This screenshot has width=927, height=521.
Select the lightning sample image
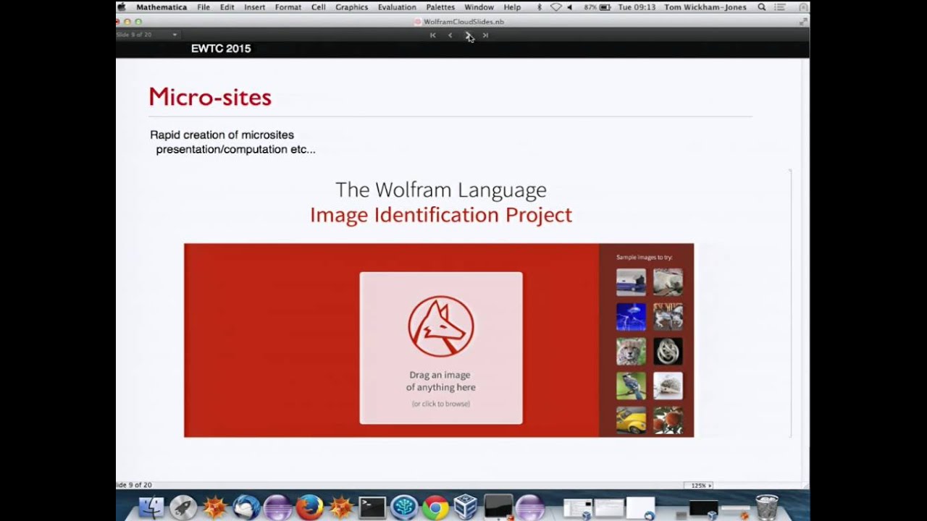pos(631,317)
